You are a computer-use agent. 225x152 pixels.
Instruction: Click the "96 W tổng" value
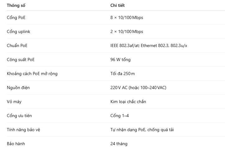point(121,59)
